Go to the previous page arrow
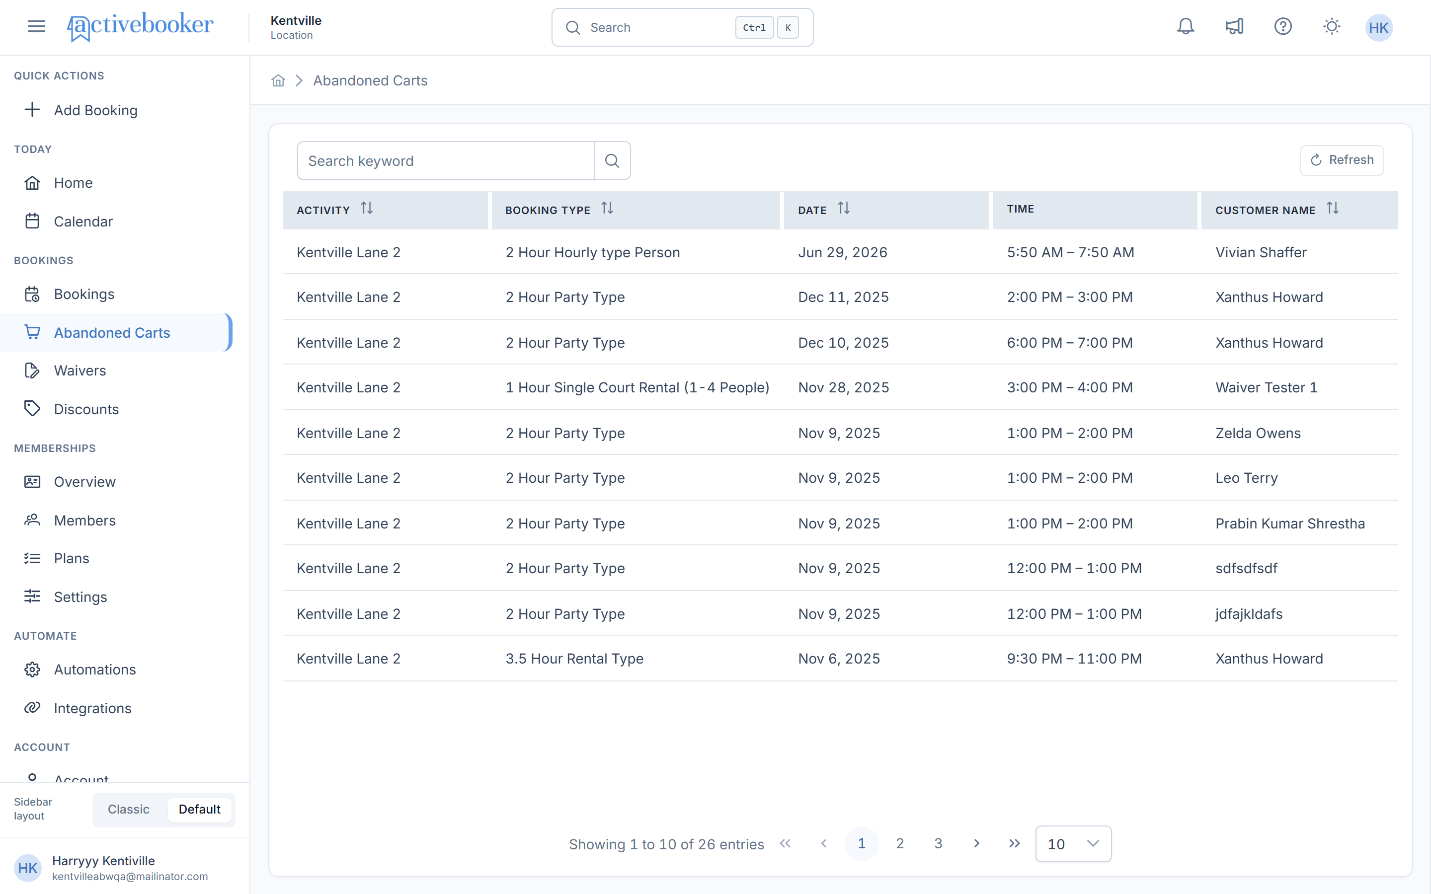1431x894 pixels. click(x=824, y=844)
